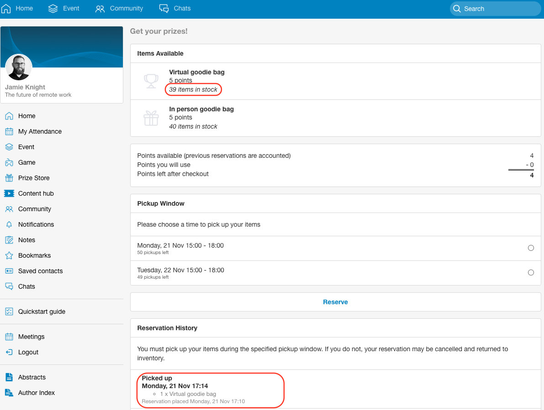Choose the In person goodie bag item
The width and height of the screenshot is (544, 410).
(x=201, y=109)
